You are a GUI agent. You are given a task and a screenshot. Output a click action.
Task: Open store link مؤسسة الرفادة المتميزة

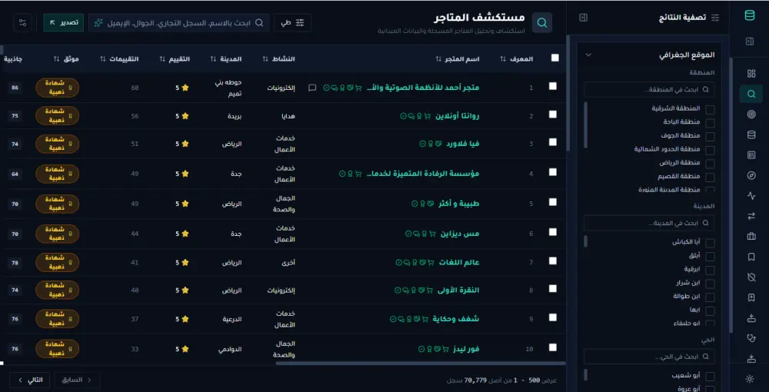click(x=423, y=174)
